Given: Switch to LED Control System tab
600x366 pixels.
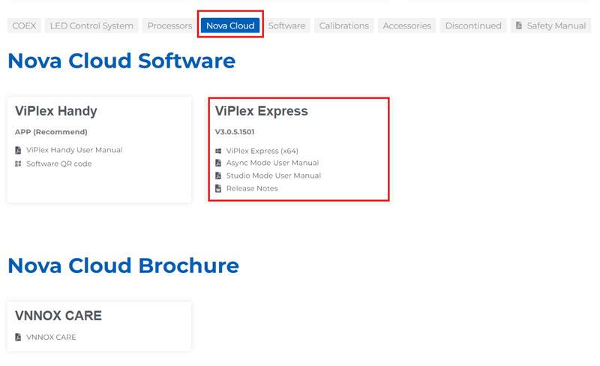Looking at the screenshot, I should click(91, 25).
